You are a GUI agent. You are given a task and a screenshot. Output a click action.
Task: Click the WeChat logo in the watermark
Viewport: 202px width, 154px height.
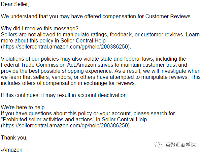pyautogui.click(x=158, y=145)
